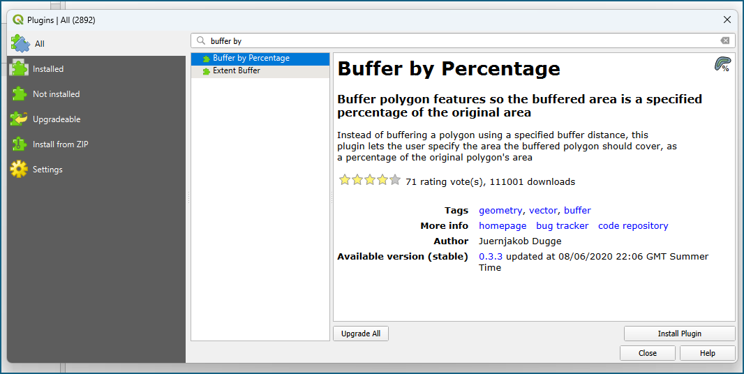Viewport: 744px width, 374px height.
Task: Click the Help button
Action: [708, 353]
